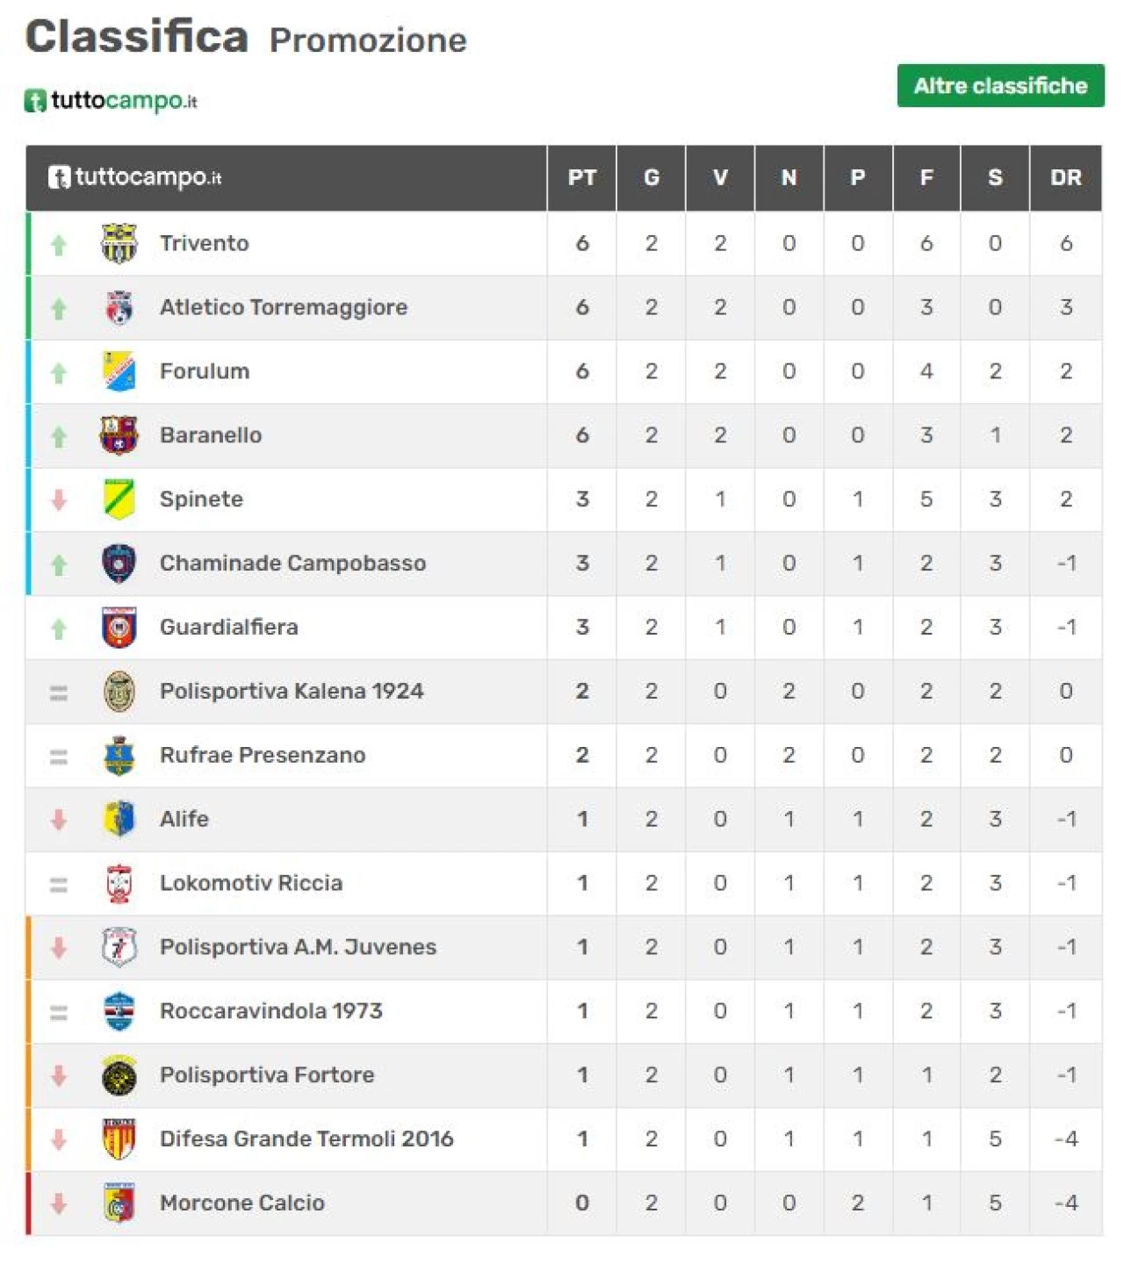Click the Guardialfiera team crest
The height and width of the screenshot is (1264, 1124).
coord(119,628)
